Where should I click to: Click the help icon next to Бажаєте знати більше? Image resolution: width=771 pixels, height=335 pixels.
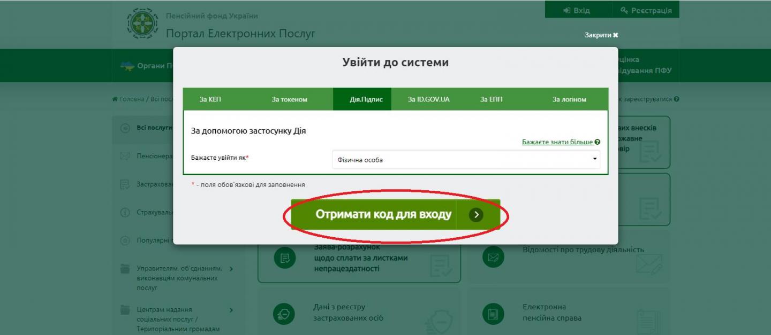point(598,142)
